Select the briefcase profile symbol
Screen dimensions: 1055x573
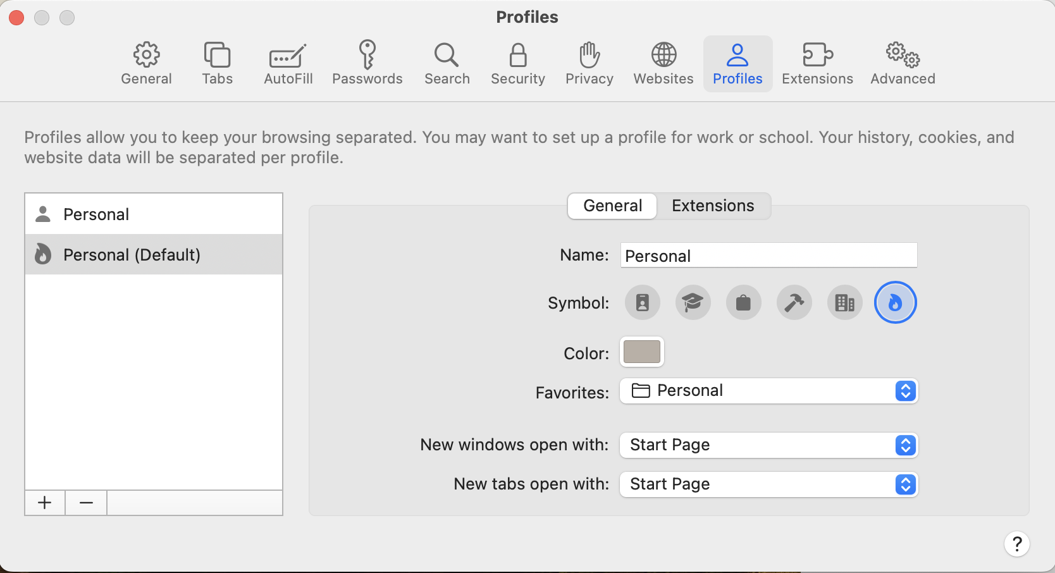pyautogui.click(x=743, y=302)
